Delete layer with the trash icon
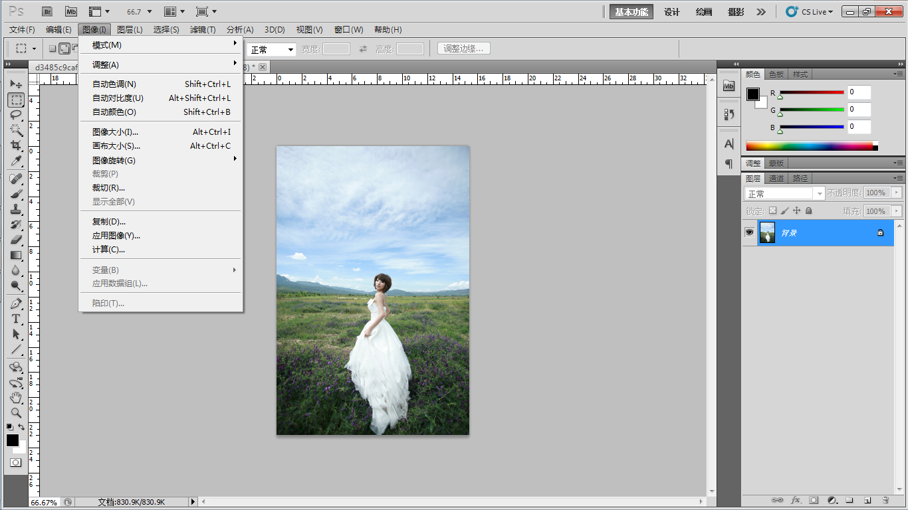 point(885,500)
